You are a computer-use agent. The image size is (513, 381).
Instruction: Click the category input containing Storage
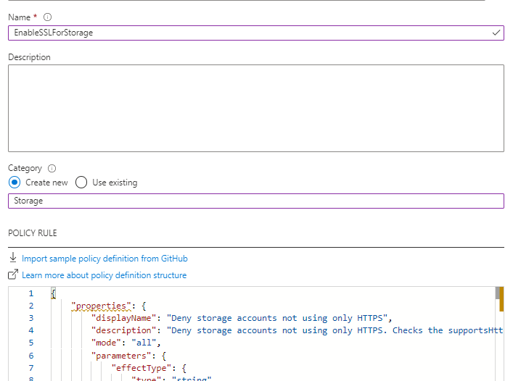point(255,201)
